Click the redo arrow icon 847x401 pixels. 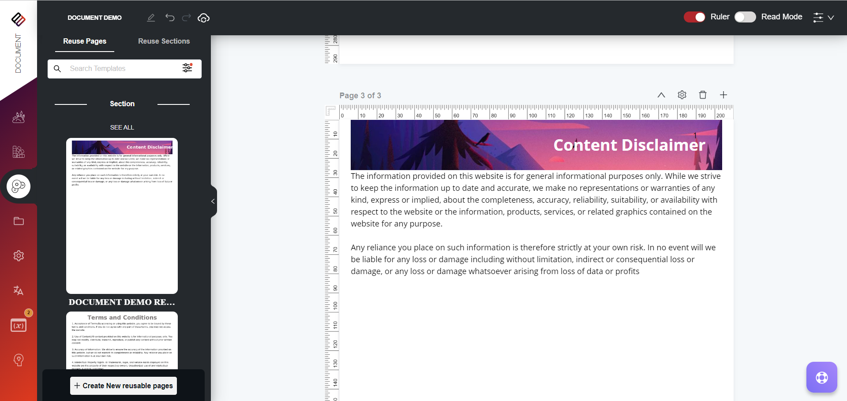[187, 18]
